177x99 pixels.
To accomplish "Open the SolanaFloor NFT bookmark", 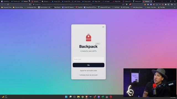I will (x=90, y=7).
